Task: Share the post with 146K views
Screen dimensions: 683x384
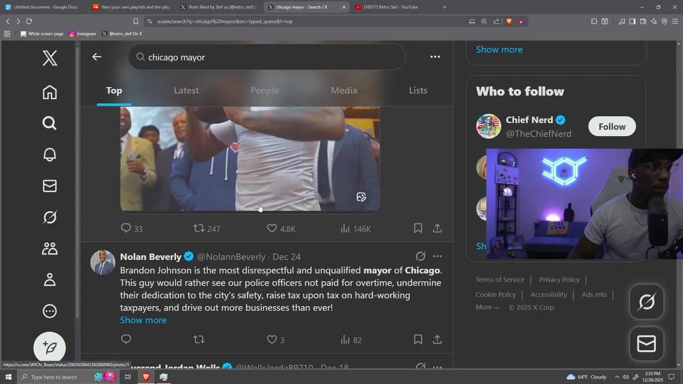Action: tap(437, 228)
